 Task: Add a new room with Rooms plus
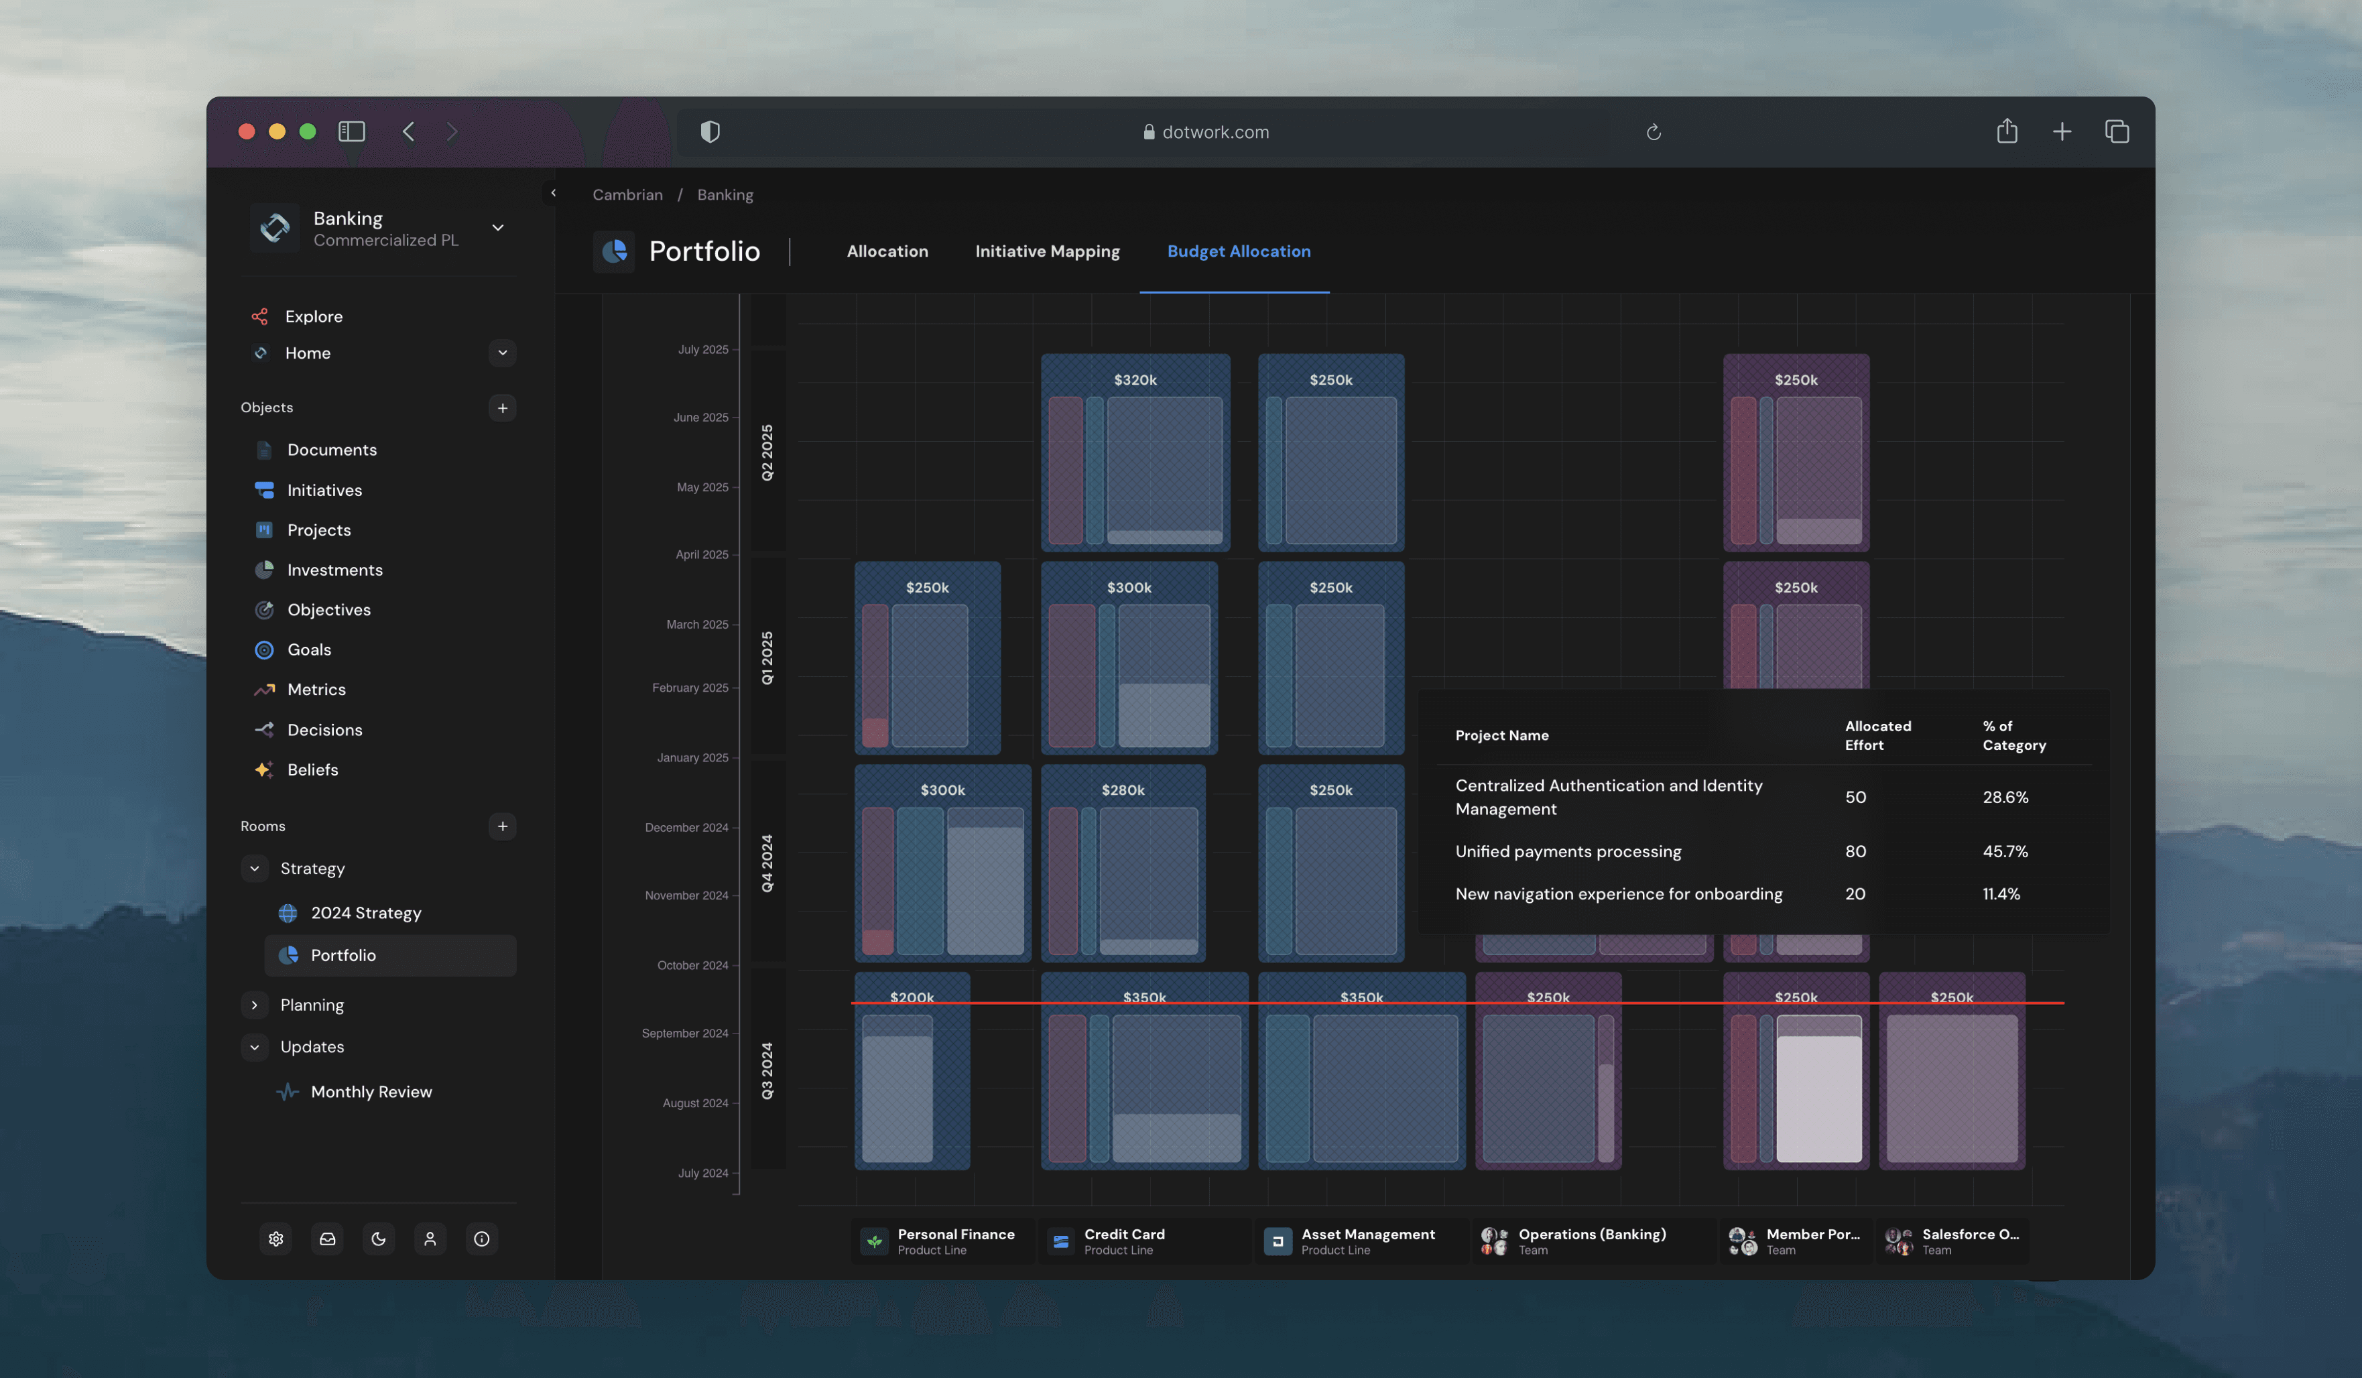[x=503, y=826]
